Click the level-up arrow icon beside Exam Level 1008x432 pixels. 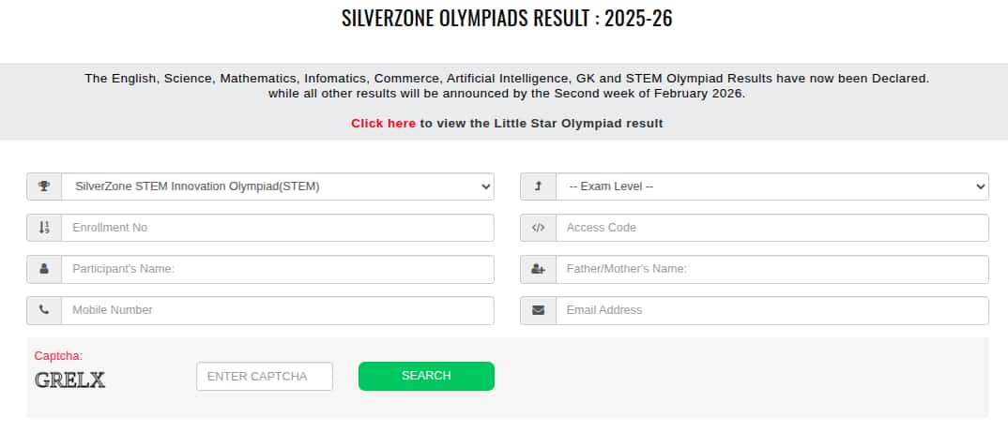pyautogui.click(x=538, y=186)
